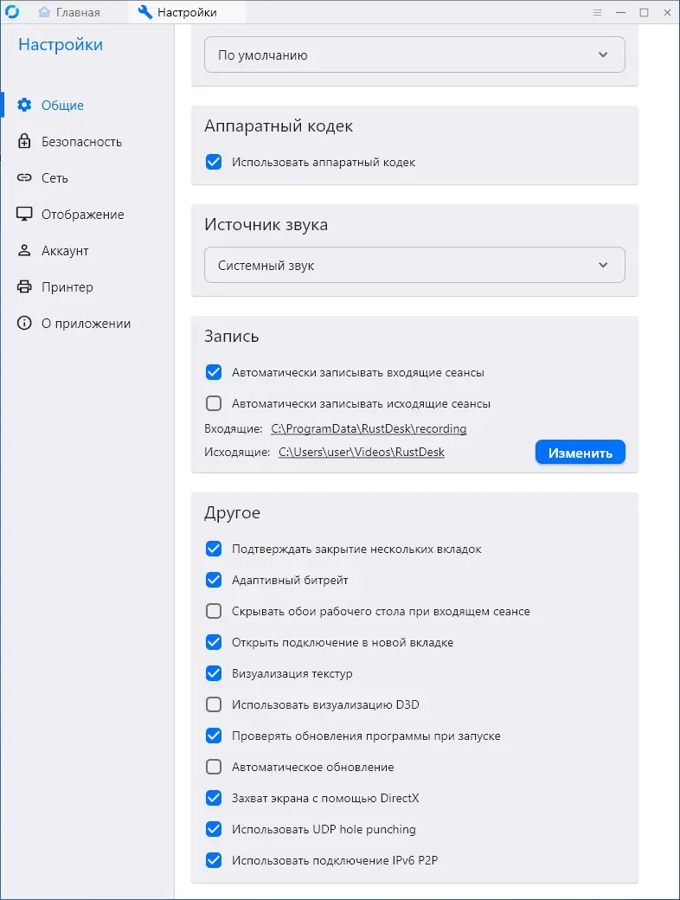Open the C:\ProgramData\RustDesk\recording path link
The height and width of the screenshot is (900, 680).
click(369, 428)
